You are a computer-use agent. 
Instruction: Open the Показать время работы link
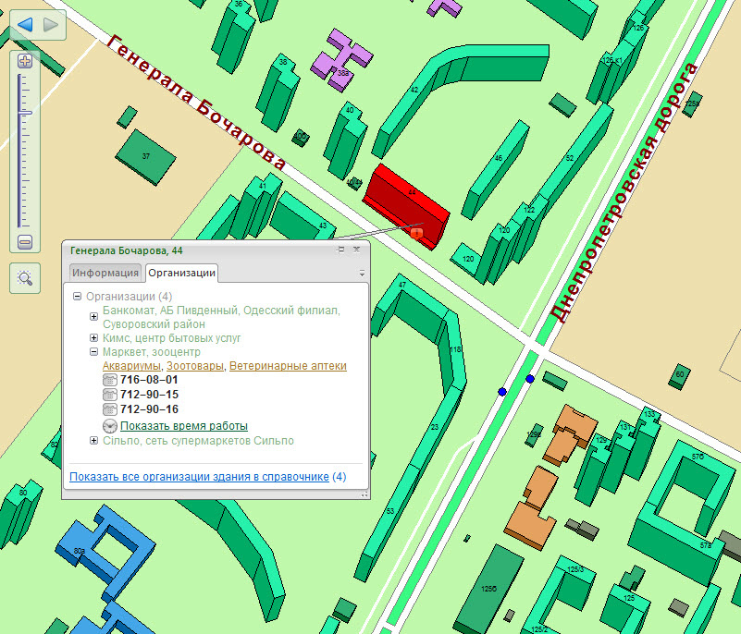183,426
